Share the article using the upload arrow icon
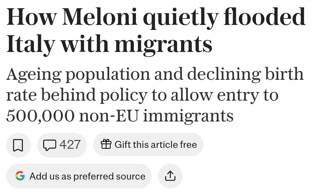 170,176
